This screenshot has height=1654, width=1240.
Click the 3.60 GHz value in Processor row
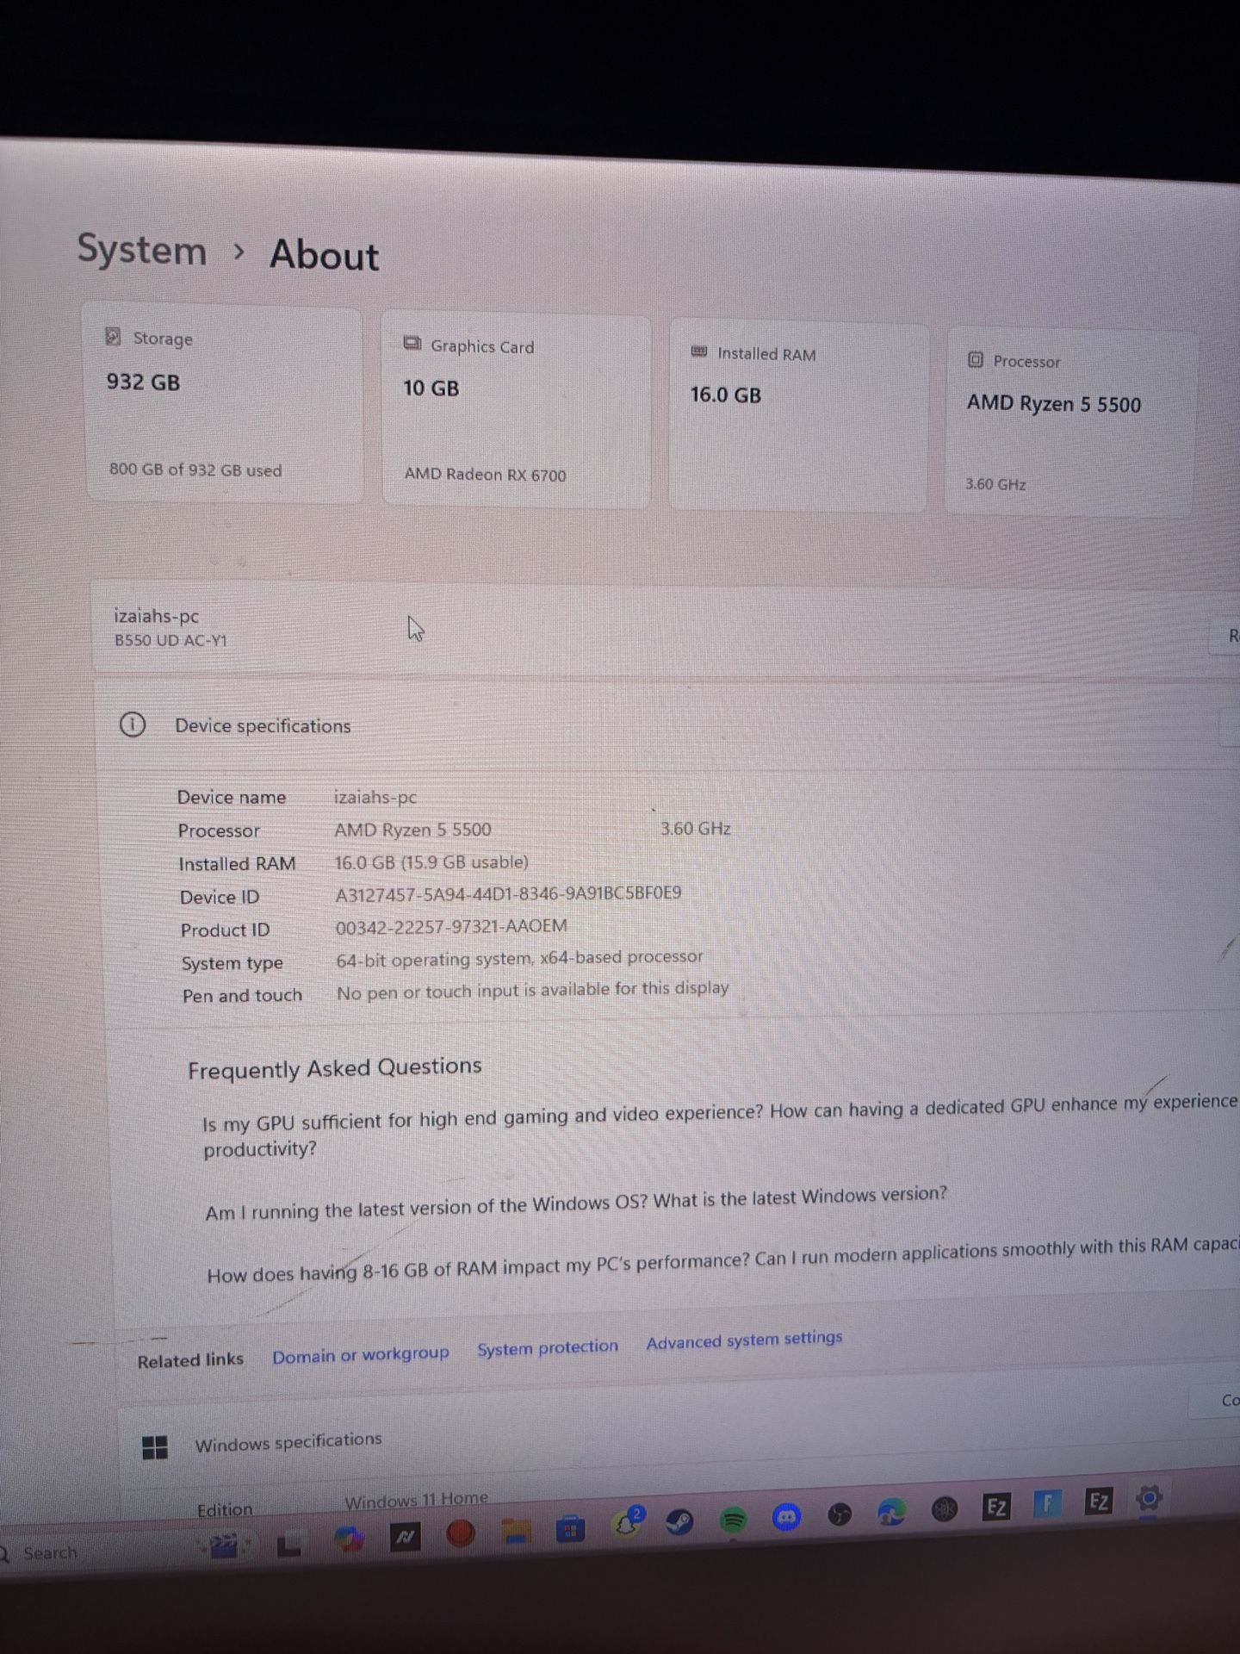pyautogui.click(x=696, y=828)
